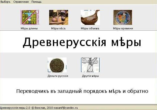The height and width of the screenshot is (110, 157).
Task: Click the Деньги русскія coin icon
Action: 57,65
